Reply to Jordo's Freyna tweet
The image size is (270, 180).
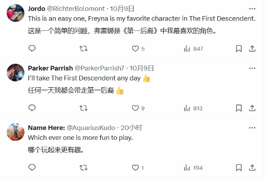tap(32, 49)
